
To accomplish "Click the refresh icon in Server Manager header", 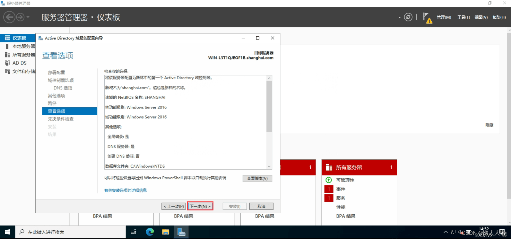I will [x=408, y=17].
